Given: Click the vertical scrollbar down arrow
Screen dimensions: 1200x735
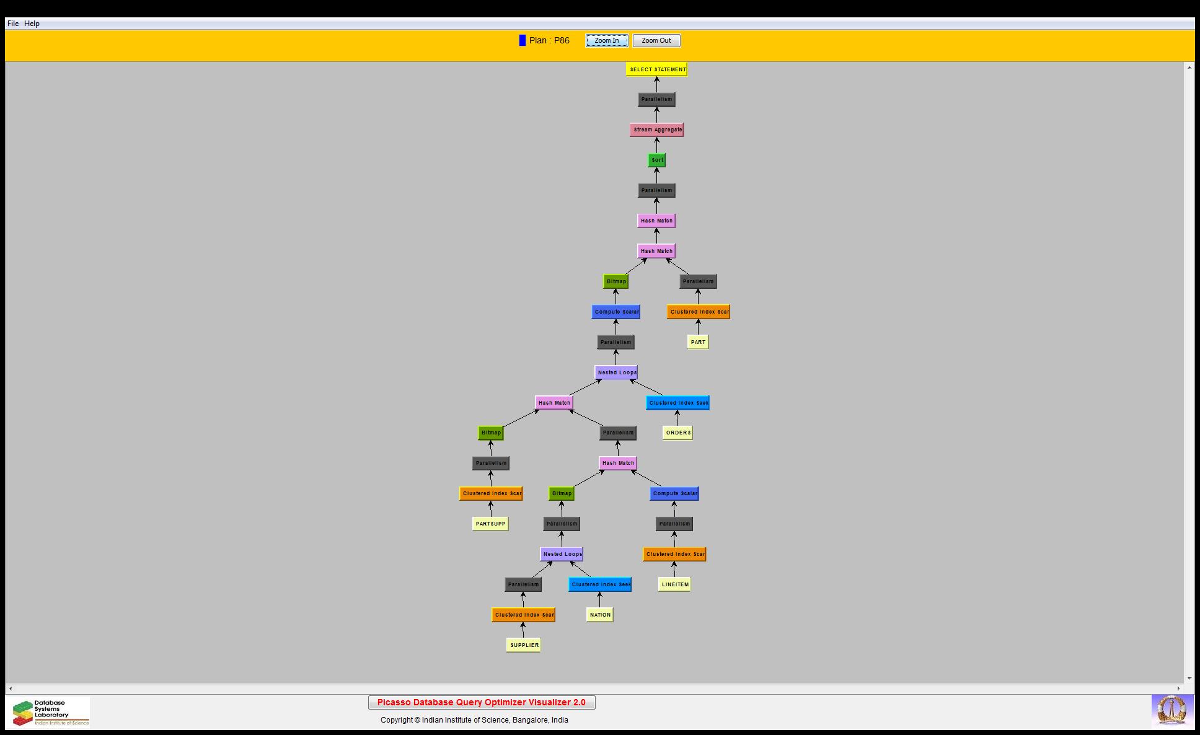Looking at the screenshot, I should tap(1189, 678).
